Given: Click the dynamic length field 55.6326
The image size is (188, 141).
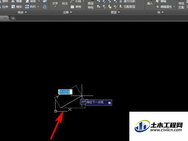Looking at the screenshot, I should point(65,92).
